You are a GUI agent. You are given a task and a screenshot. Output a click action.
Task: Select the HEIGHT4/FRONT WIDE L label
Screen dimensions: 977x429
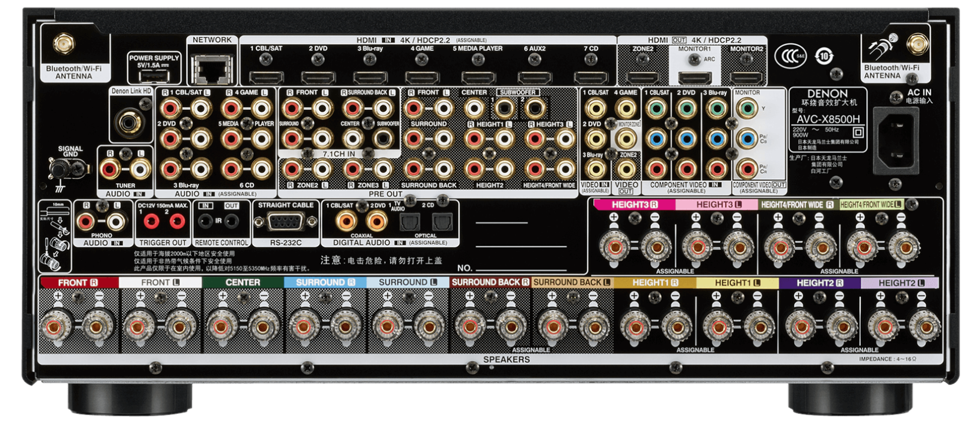click(871, 204)
